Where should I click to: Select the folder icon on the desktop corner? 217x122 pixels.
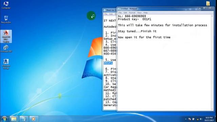coord(208,3)
